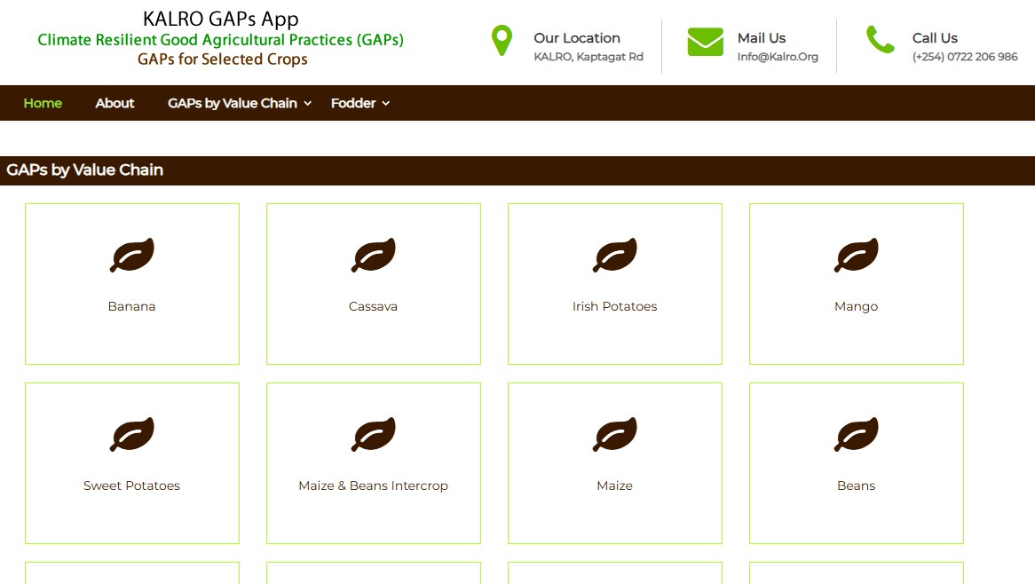Click the green location pin icon
This screenshot has height=584, width=1035.
tap(502, 41)
